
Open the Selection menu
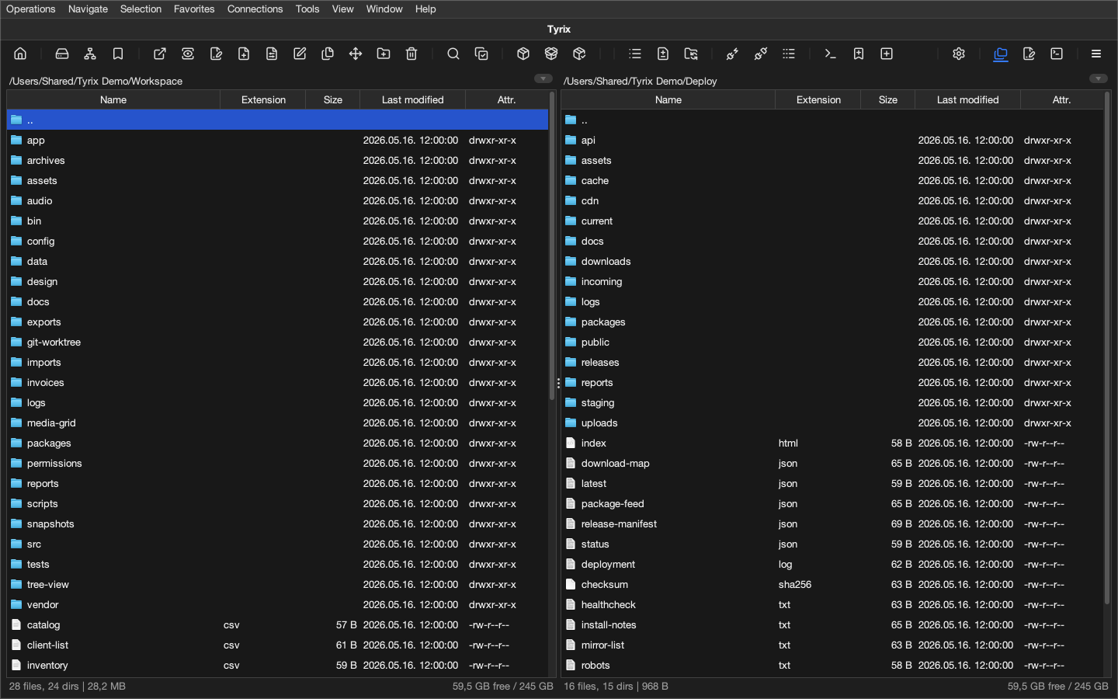click(x=141, y=9)
